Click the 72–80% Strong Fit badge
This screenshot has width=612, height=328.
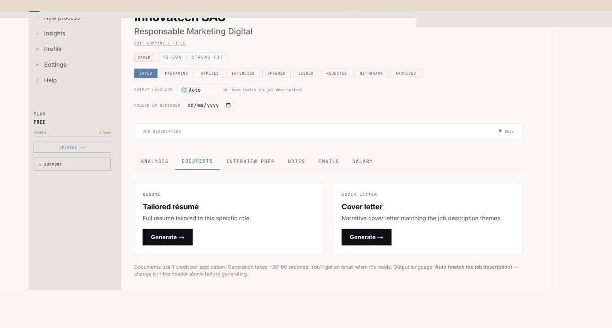[193, 57]
